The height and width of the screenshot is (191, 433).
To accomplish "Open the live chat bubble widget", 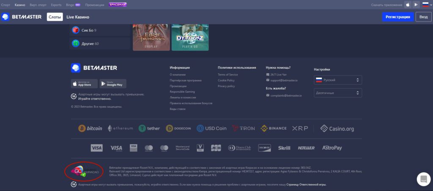I will (424, 179).
